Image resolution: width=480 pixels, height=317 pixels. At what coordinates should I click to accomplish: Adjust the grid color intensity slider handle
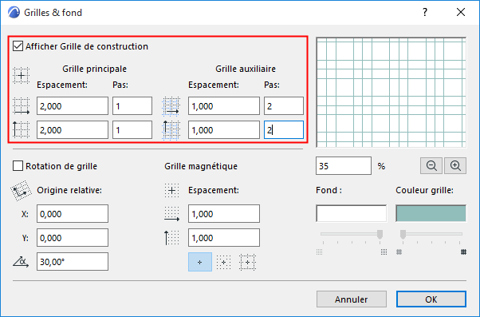403,235
